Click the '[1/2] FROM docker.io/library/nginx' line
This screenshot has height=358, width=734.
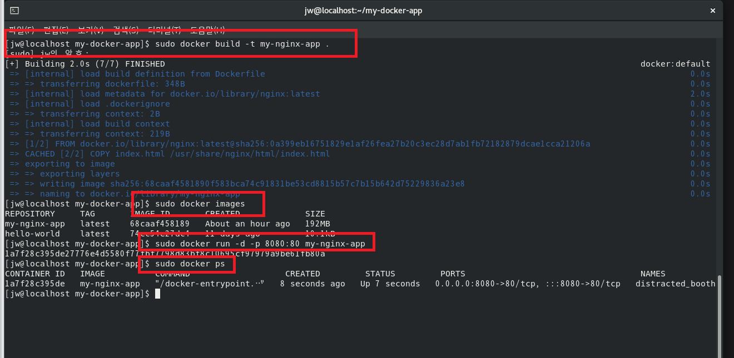pos(300,144)
